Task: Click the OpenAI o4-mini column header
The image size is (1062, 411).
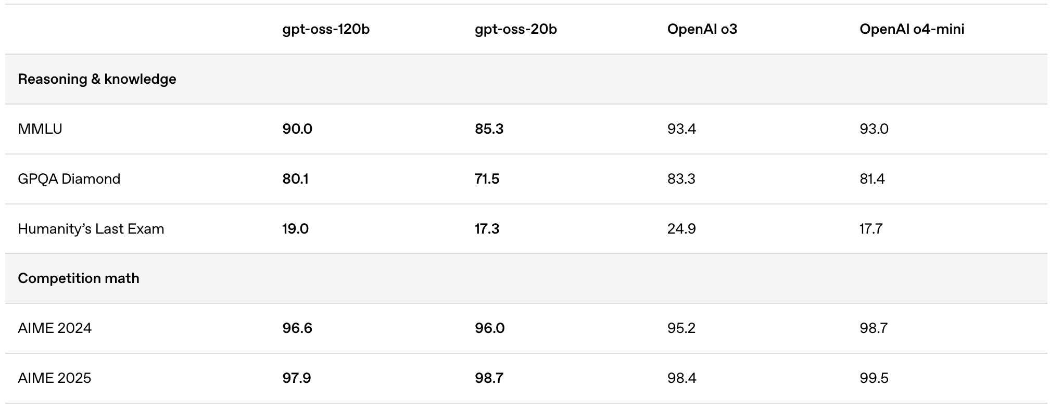Action: point(912,29)
